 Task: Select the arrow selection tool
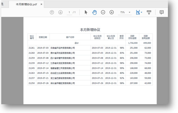86,12
